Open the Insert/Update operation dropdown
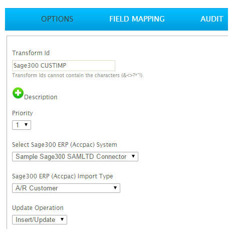 40,219
